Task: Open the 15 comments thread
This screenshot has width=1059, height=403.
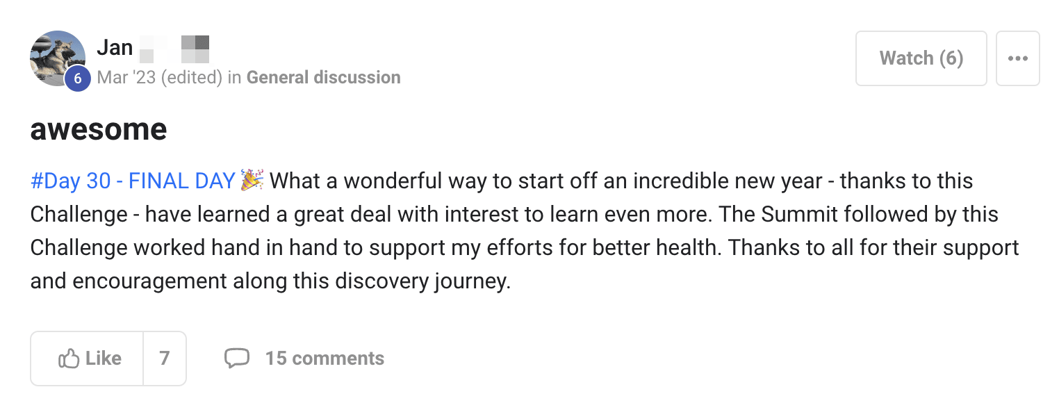Action: tap(325, 359)
